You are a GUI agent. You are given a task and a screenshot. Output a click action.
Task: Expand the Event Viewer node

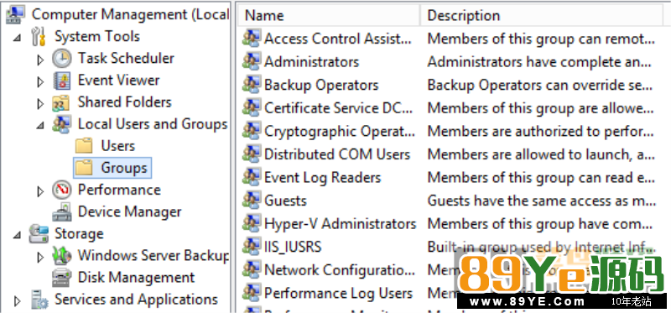(x=40, y=81)
